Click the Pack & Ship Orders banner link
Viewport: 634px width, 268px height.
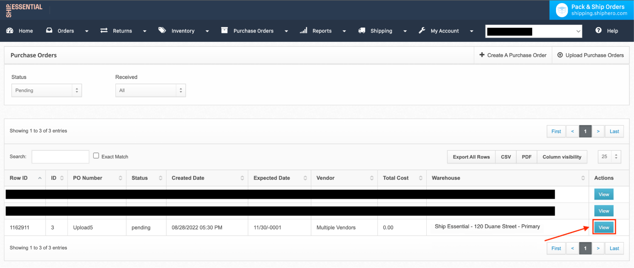[x=592, y=10]
